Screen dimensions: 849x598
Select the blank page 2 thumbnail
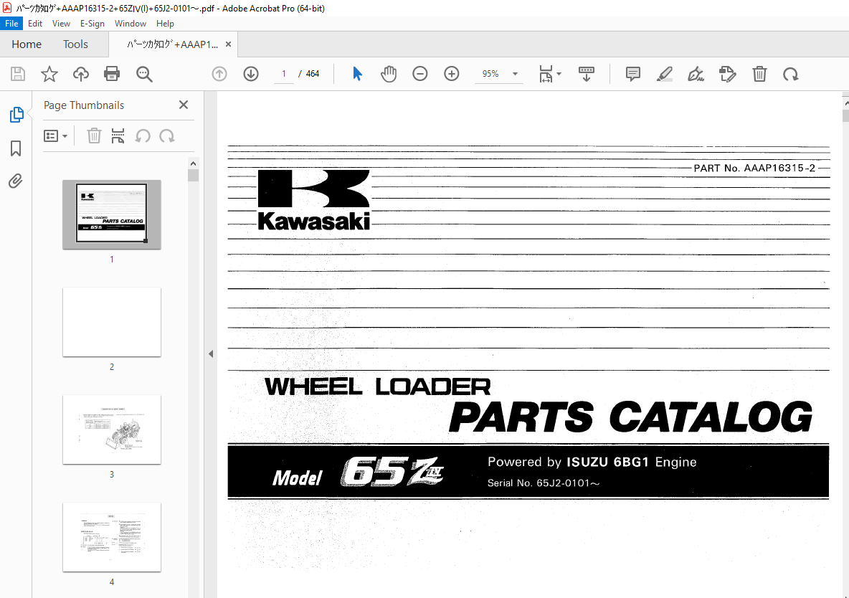tap(112, 322)
